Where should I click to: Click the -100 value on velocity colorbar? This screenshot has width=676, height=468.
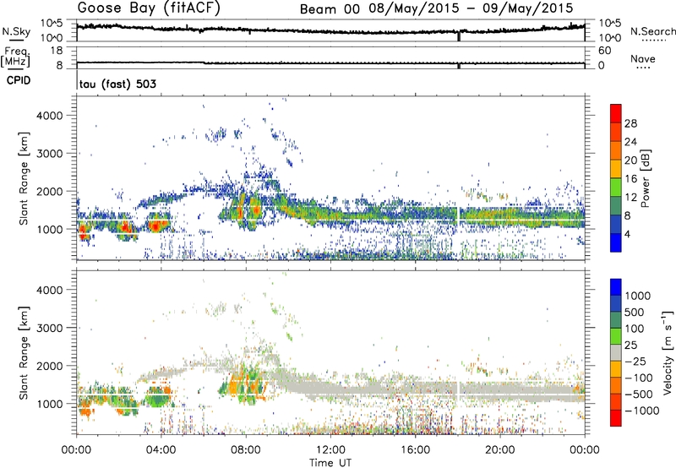pos(639,378)
